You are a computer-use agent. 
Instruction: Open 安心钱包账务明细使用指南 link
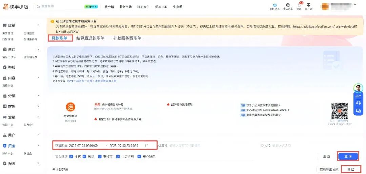(268, 110)
